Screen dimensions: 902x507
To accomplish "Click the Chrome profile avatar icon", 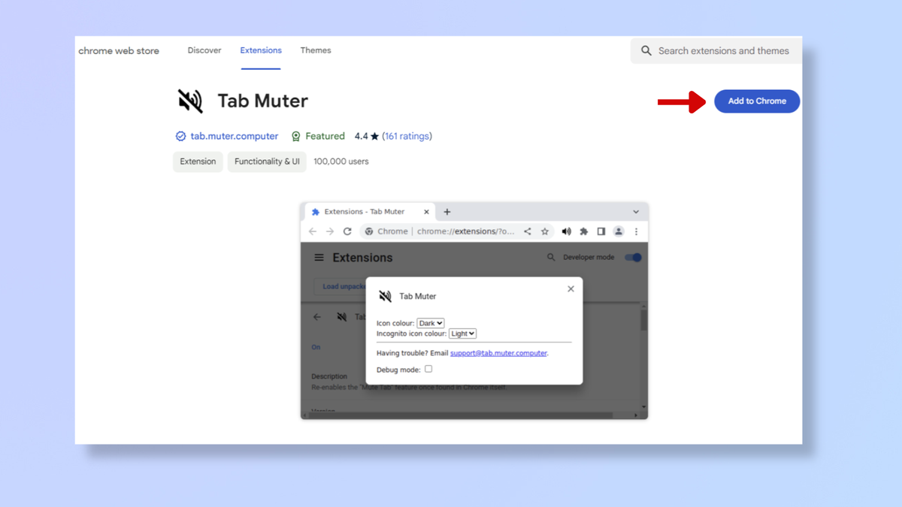I will (618, 231).
